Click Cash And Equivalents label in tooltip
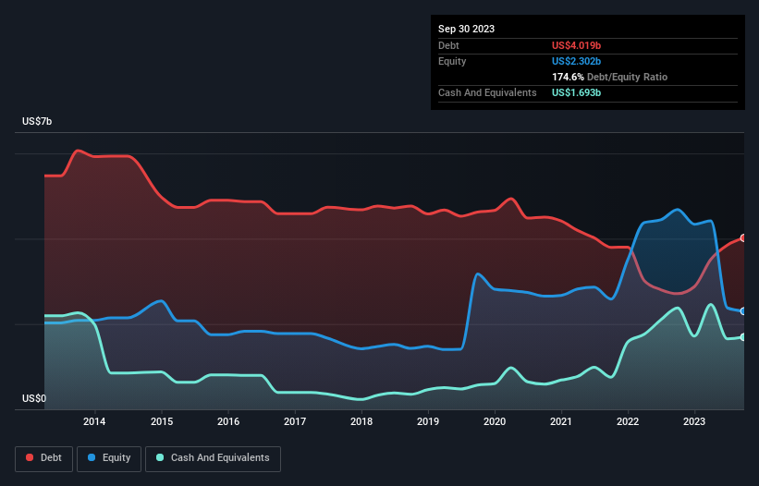The height and width of the screenshot is (486, 759). pyautogui.click(x=487, y=92)
